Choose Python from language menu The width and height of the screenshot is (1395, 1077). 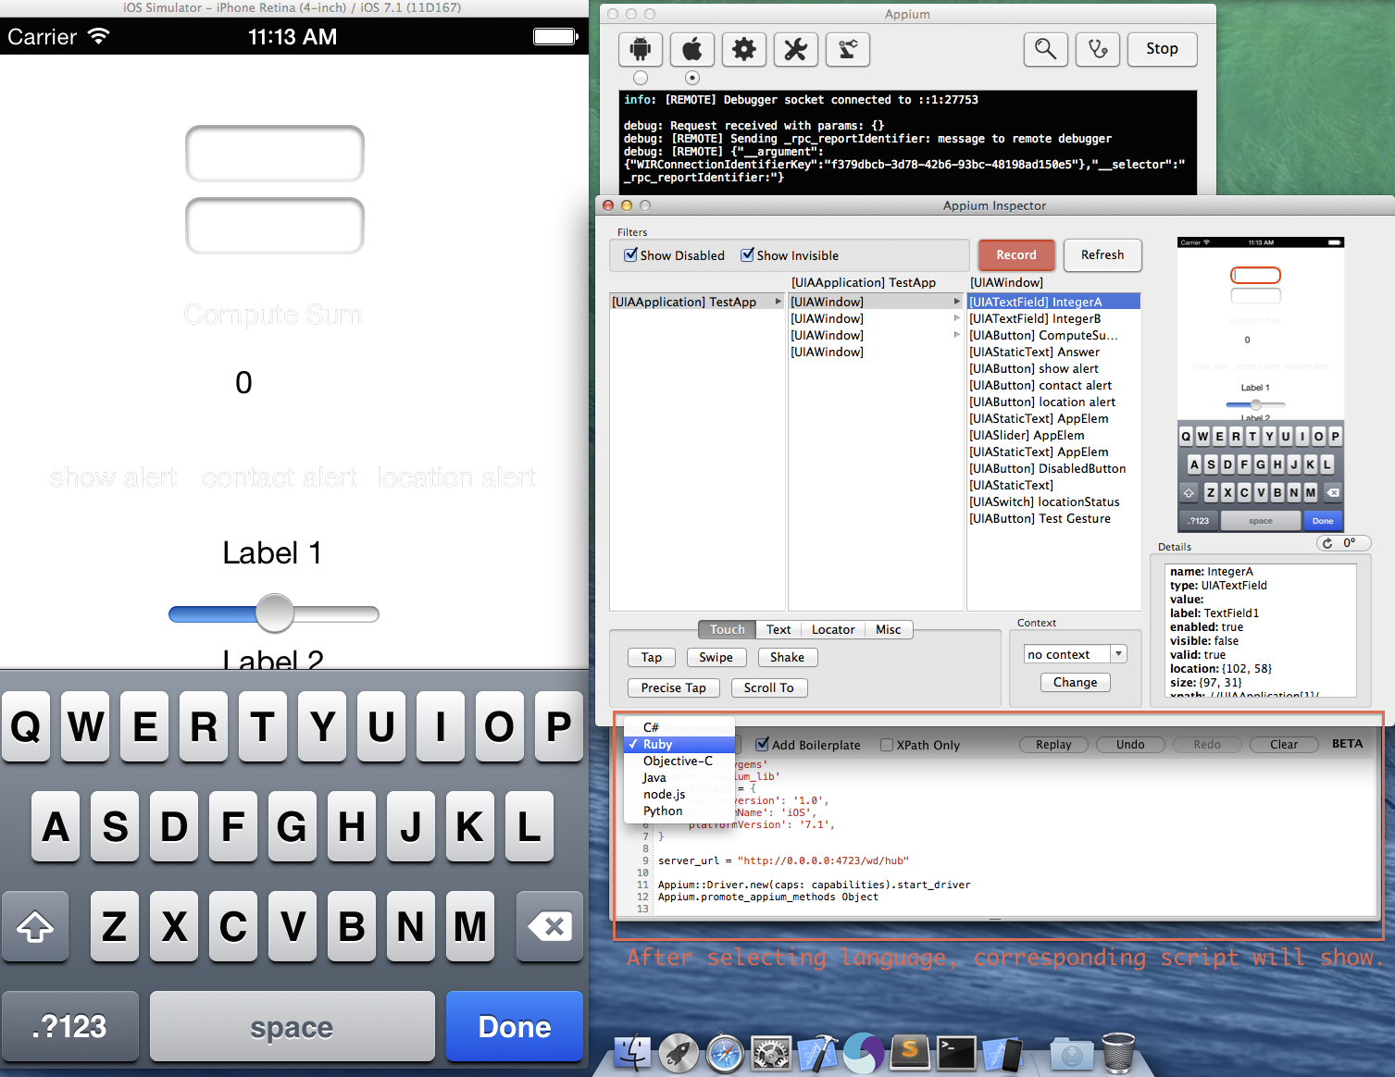pos(679,811)
